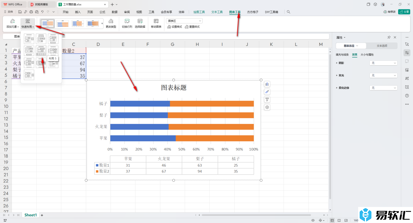This screenshot has width=413, height=223.
Task: Switch to 文本选项 in properties panel
Action: (382, 46)
